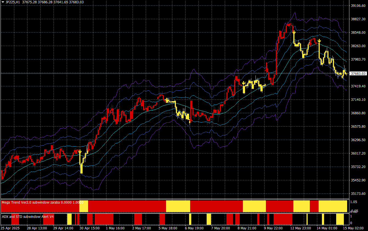The image size is (368, 231).
Task: Click the 38548.00 price axis label
Action: 358,32
